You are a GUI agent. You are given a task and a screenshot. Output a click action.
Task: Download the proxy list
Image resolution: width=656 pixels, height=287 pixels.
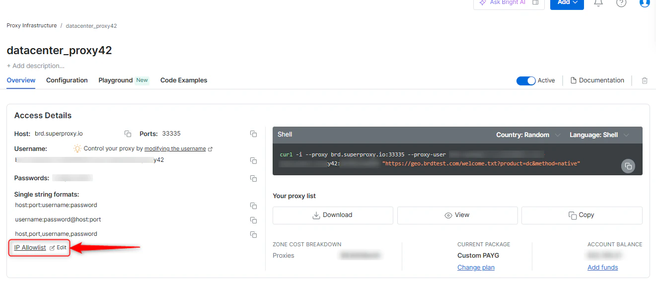(x=333, y=215)
